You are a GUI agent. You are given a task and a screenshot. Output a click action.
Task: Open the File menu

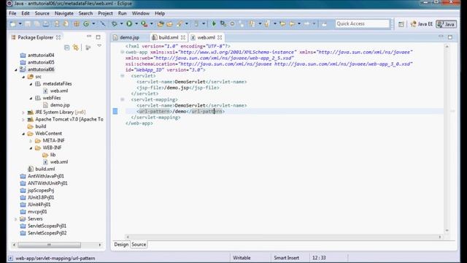tap(12, 13)
